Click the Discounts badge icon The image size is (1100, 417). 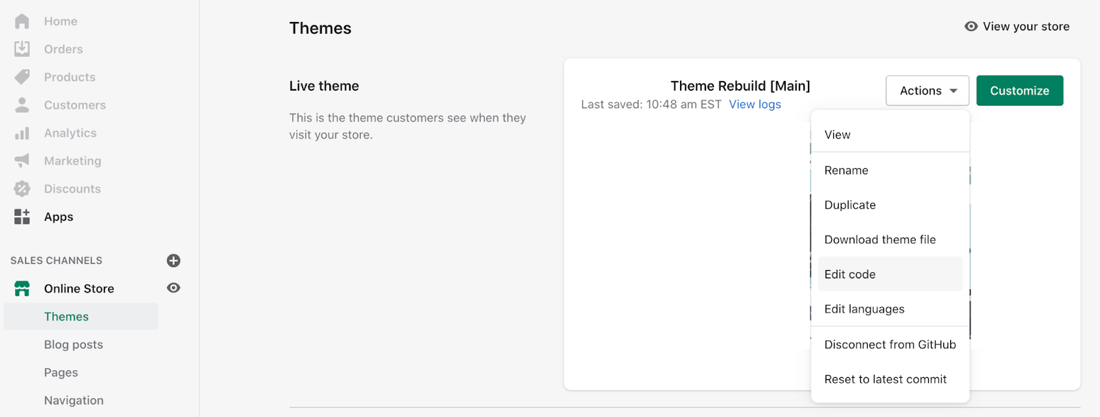coord(22,189)
